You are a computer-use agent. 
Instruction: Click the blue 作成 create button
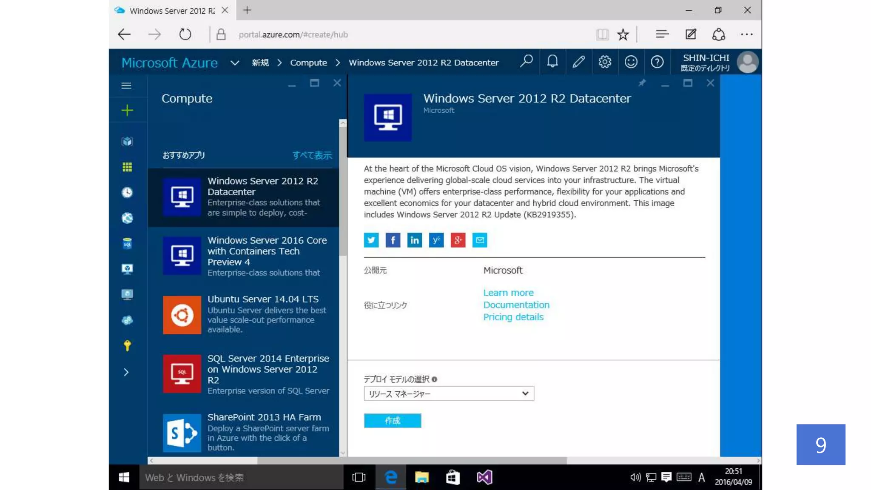pyautogui.click(x=392, y=421)
